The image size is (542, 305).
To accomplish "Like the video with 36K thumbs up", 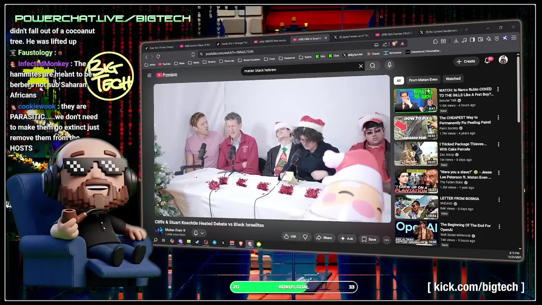I will point(291,236).
